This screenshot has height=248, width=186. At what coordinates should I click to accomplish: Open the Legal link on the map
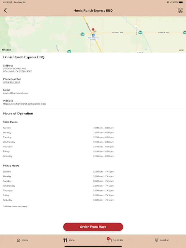click(181, 50)
